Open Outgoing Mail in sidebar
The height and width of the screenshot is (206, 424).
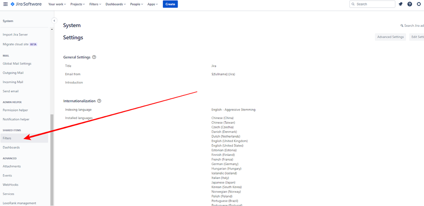(x=13, y=73)
